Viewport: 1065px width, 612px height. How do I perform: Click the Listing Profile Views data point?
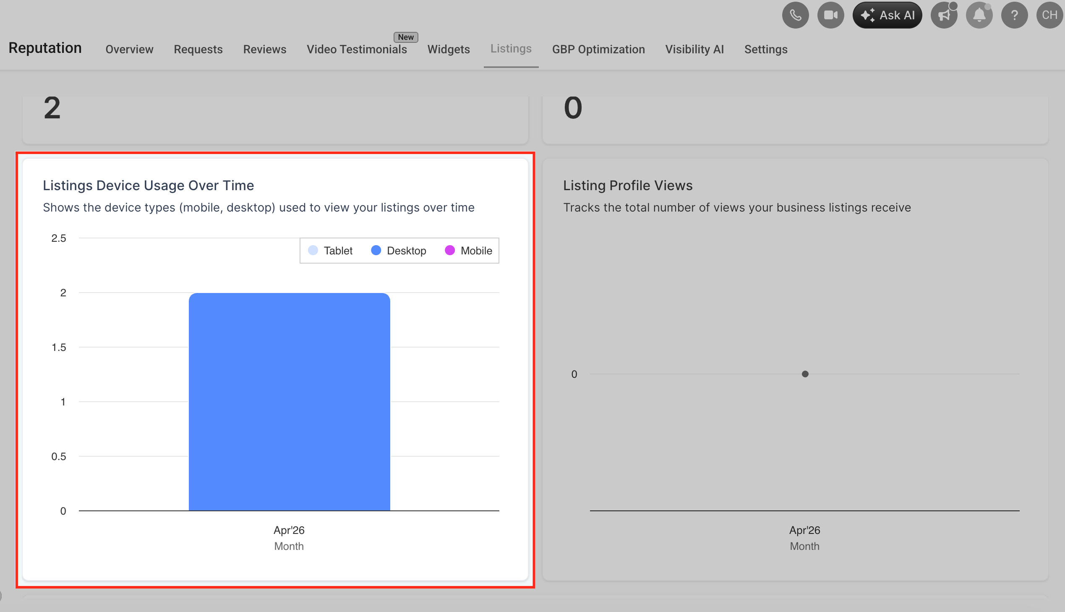[x=804, y=374]
